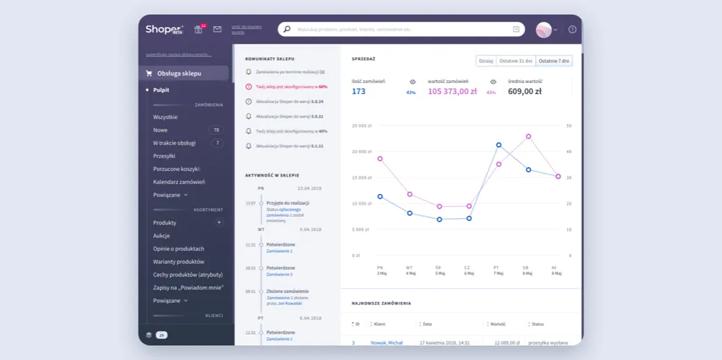Click the plus icon next to Produkty
The width and height of the screenshot is (722, 360).
pos(219,222)
